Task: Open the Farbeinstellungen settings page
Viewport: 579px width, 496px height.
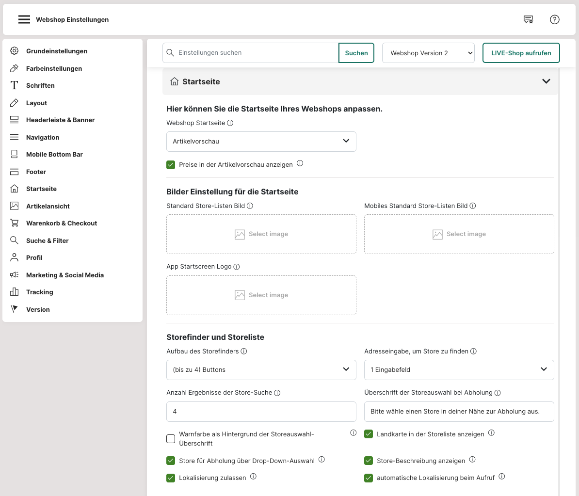Action: click(x=54, y=68)
